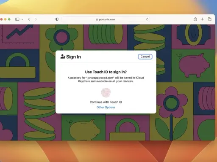Image resolution: width=217 pixels, height=162 pixels.
Task: Click the Cancel button in the Sign In dialog
Action: click(x=145, y=57)
